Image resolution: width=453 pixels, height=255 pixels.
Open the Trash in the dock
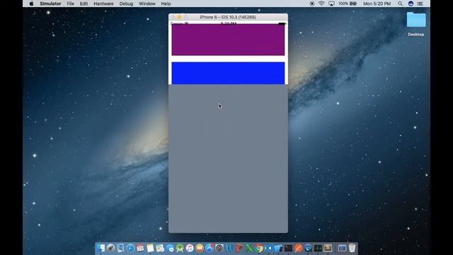tap(352, 248)
